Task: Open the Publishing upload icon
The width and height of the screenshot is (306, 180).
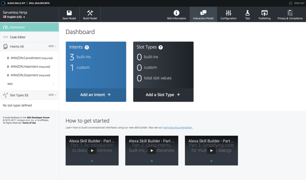Action: (264, 13)
